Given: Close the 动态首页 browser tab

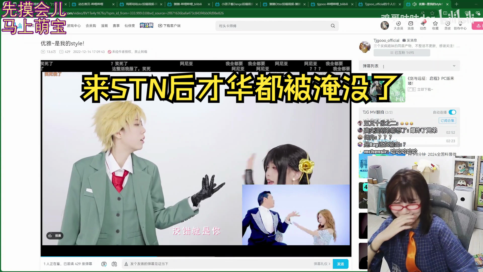Looking at the screenshot, I should click(x=113, y=4).
